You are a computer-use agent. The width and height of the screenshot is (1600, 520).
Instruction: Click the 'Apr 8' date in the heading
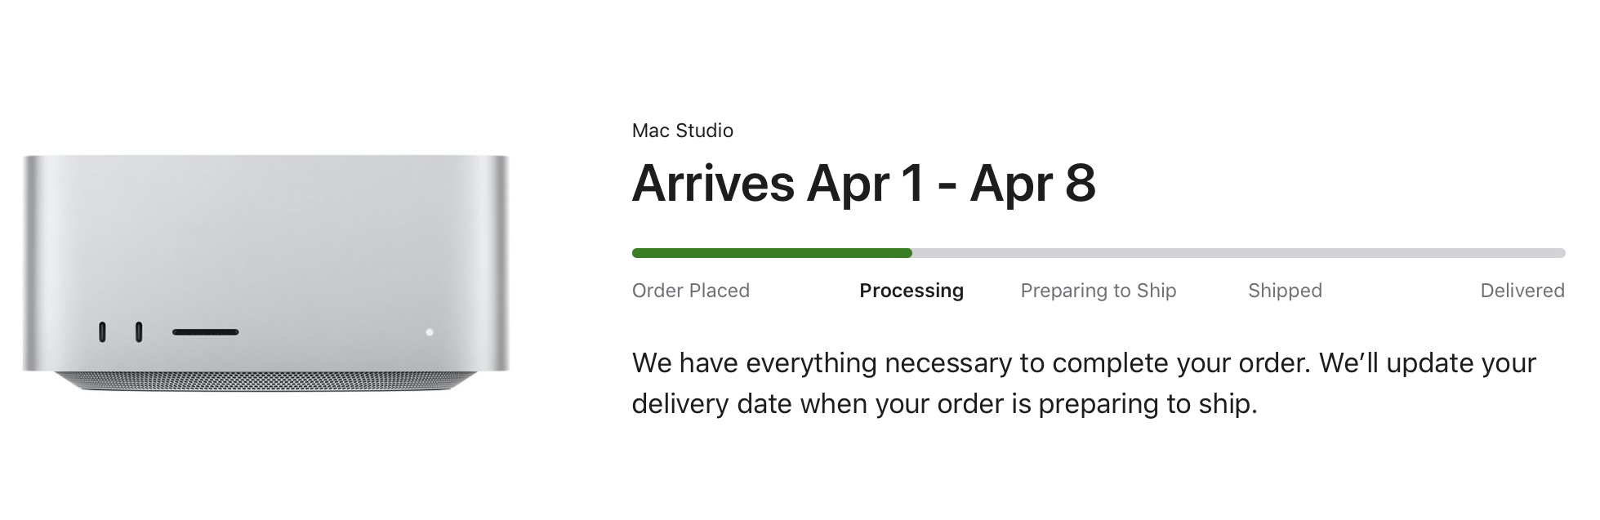tap(1032, 184)
